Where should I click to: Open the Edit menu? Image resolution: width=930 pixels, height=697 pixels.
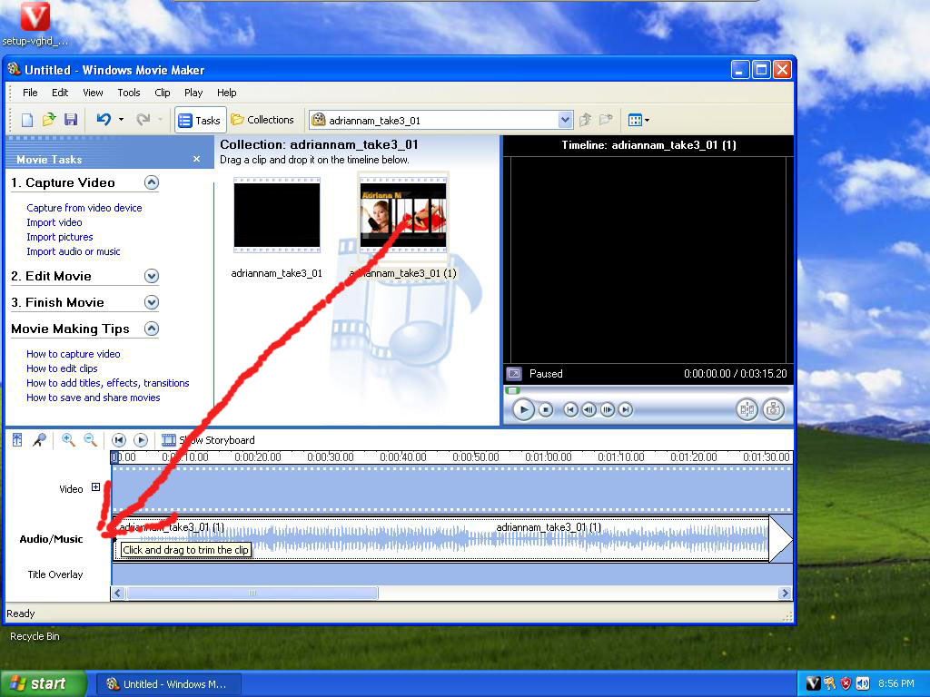59,93
